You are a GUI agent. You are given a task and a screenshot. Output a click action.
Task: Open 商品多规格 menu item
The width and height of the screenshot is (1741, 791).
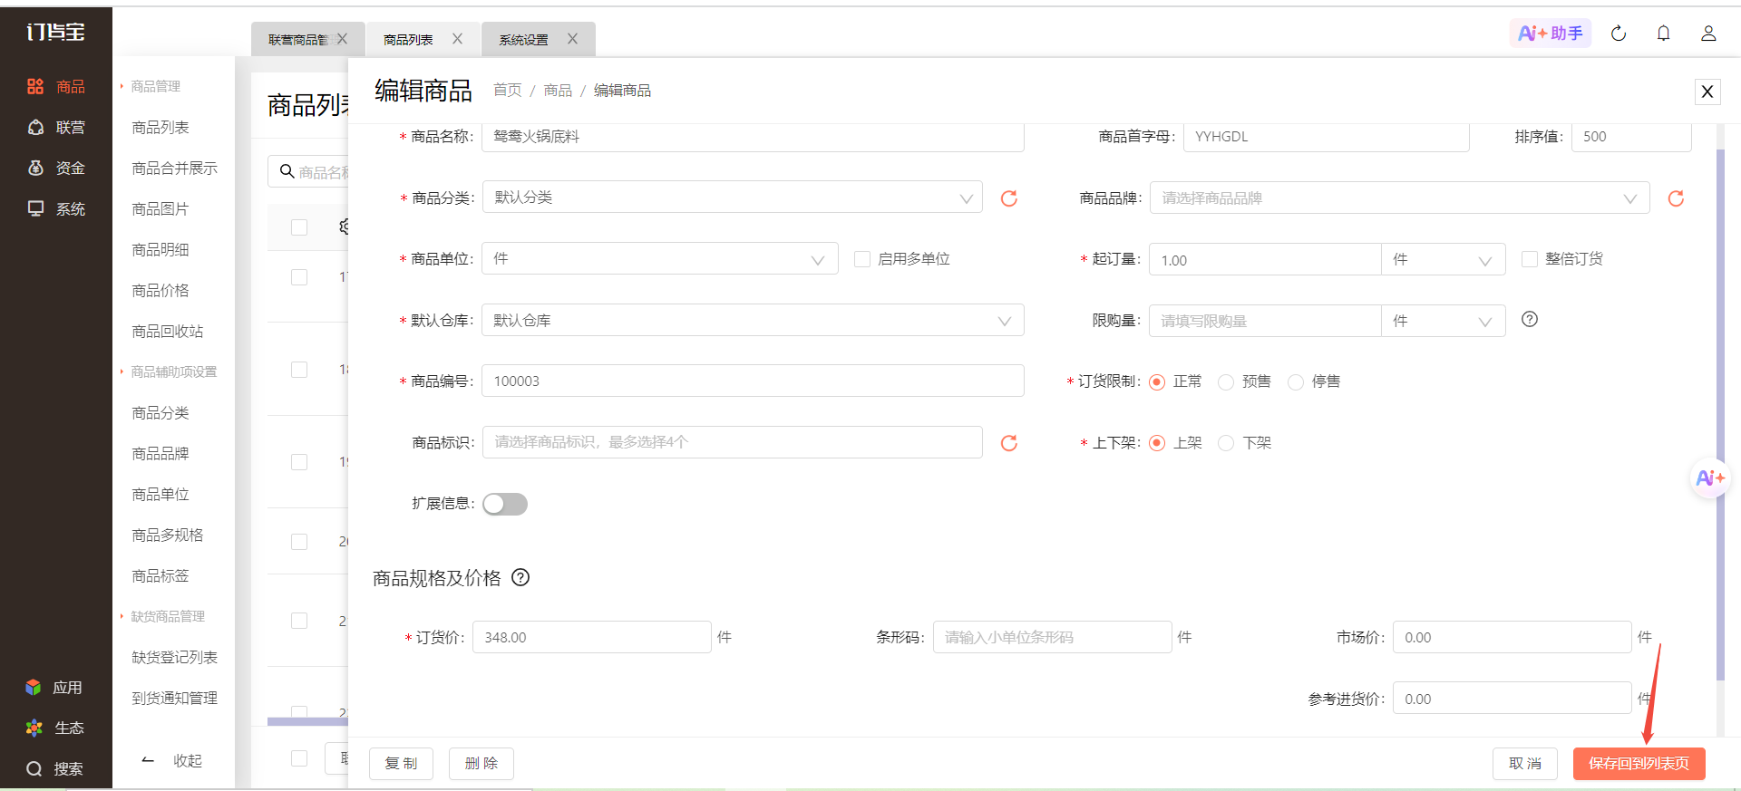[x=168, y=535]
